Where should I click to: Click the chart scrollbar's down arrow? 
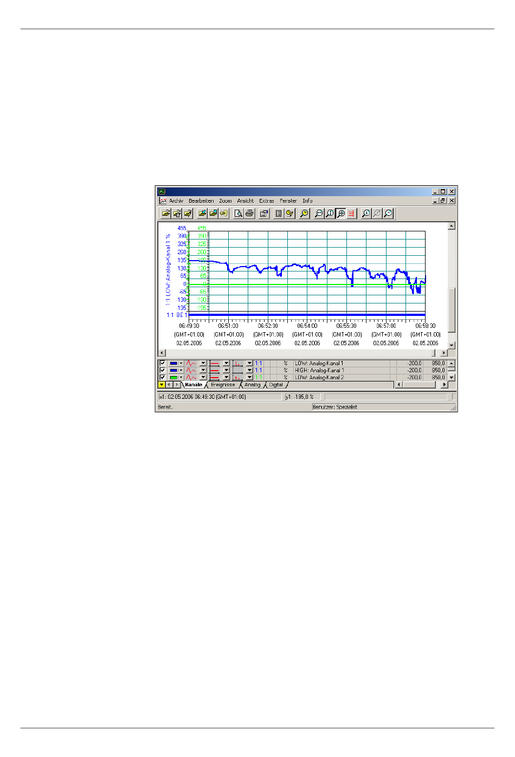(x=452, y=345)
